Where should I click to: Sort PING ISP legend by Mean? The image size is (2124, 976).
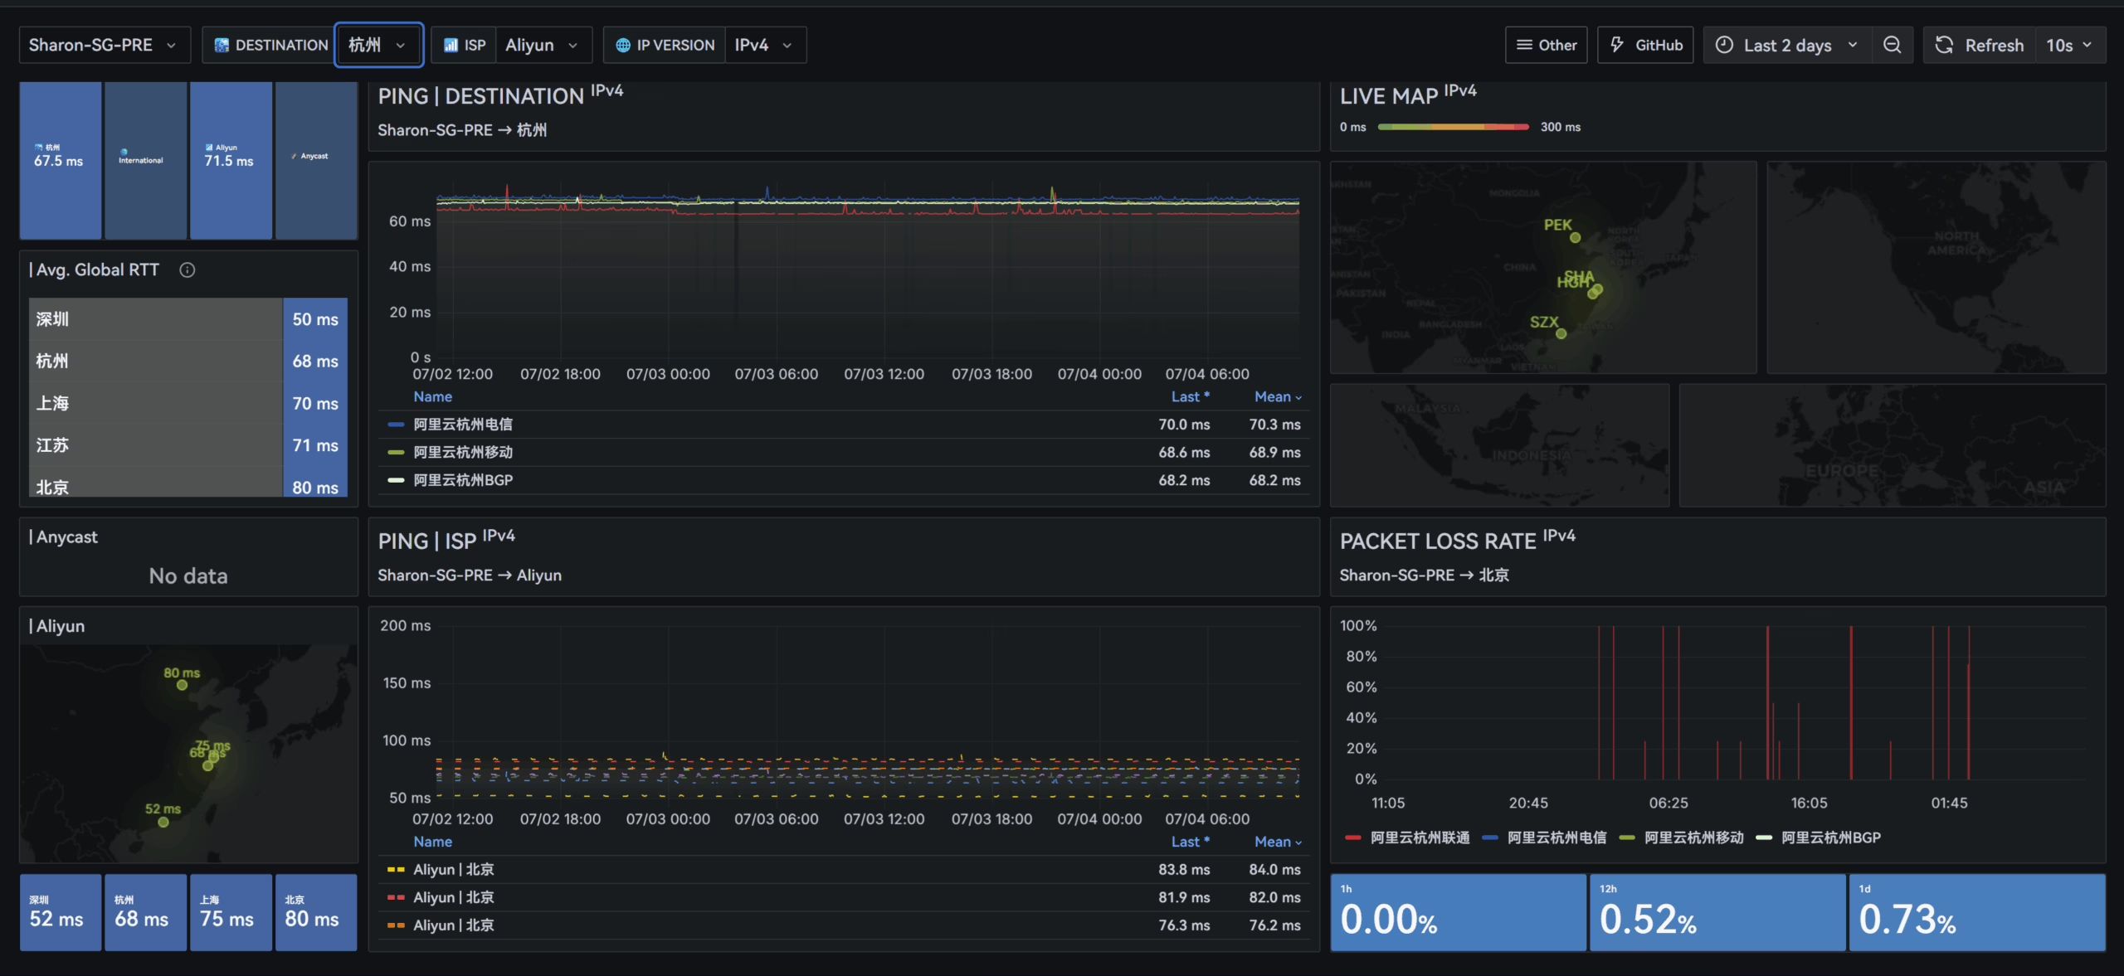point(1278,842)
